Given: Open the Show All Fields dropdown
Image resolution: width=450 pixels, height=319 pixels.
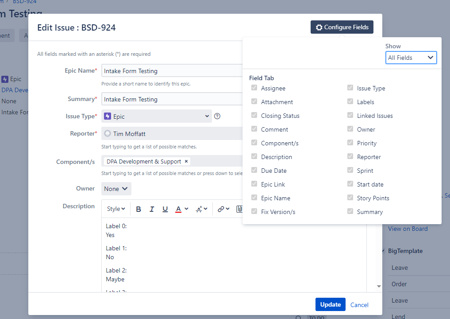Looking at the screenshot, I should 411,58.
